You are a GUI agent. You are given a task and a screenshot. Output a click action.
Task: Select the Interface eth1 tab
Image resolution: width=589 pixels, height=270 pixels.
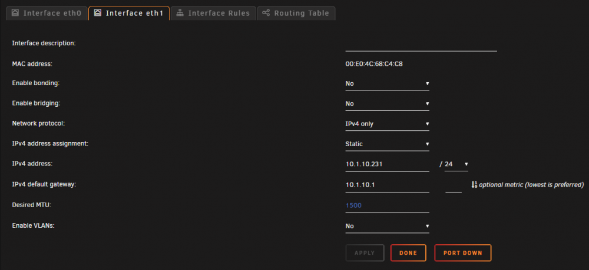(129, 13)
